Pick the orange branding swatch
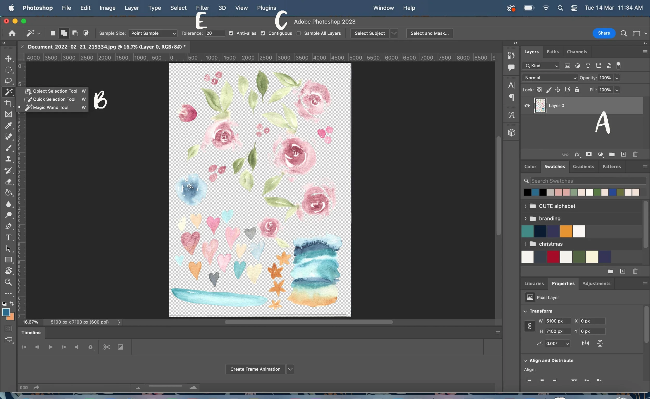The width and height of the screenshot is (650, 399). tap(566, 231)
